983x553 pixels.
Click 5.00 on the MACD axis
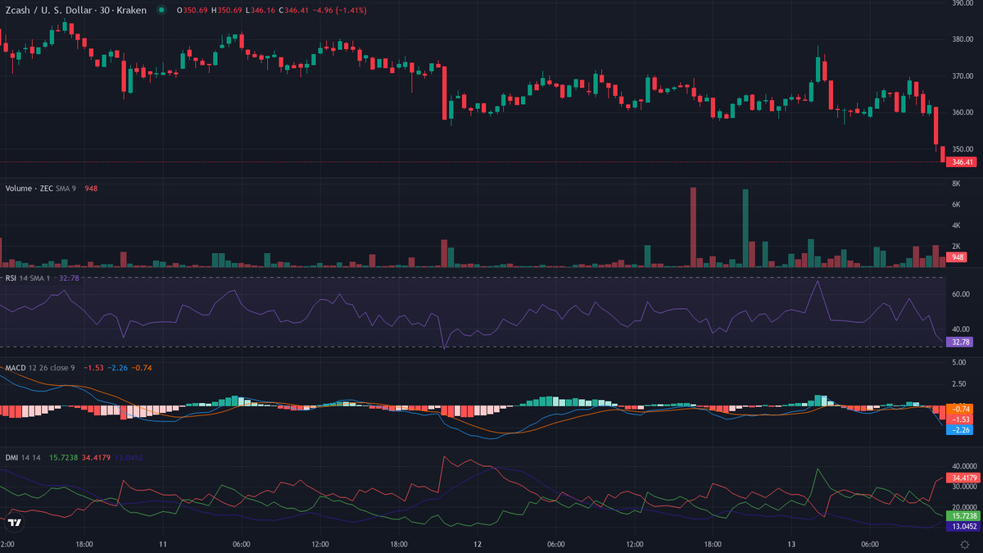tap(958, 362)
